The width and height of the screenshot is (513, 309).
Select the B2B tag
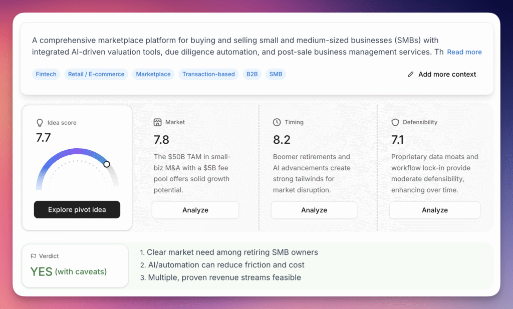[252, 74]
